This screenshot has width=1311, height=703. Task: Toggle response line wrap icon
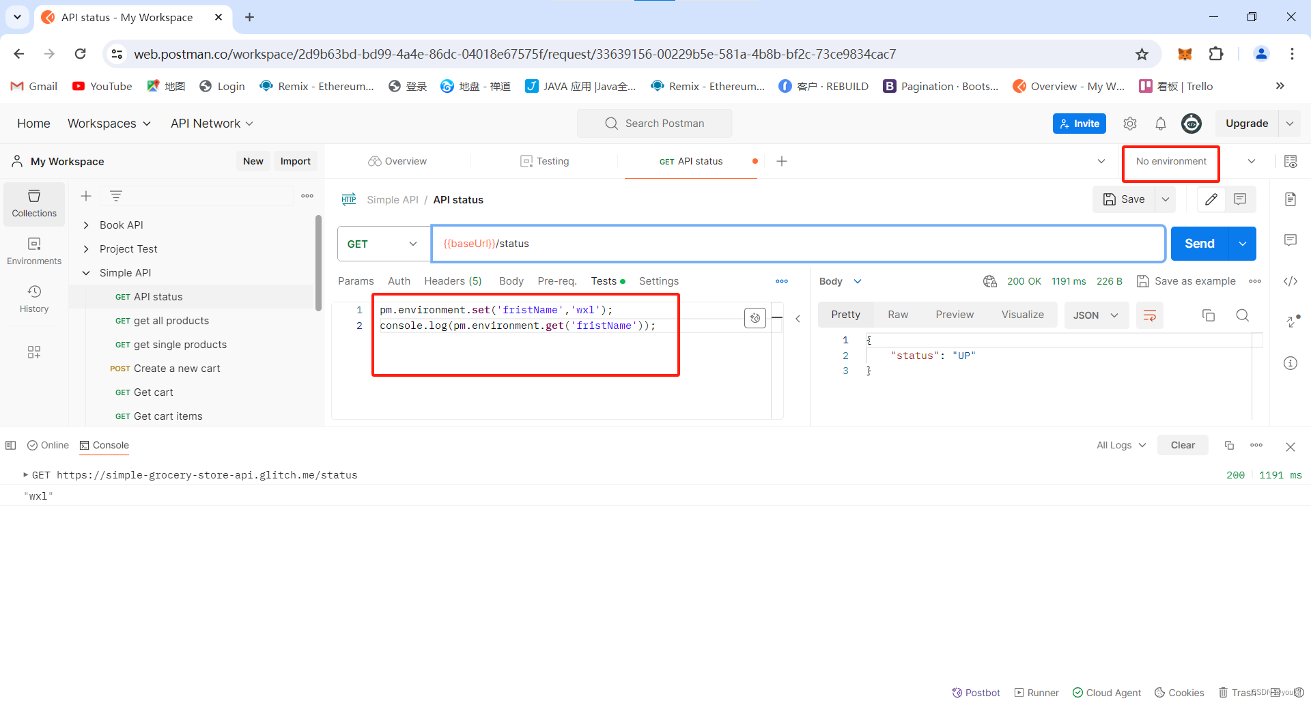coord(1150,315)
